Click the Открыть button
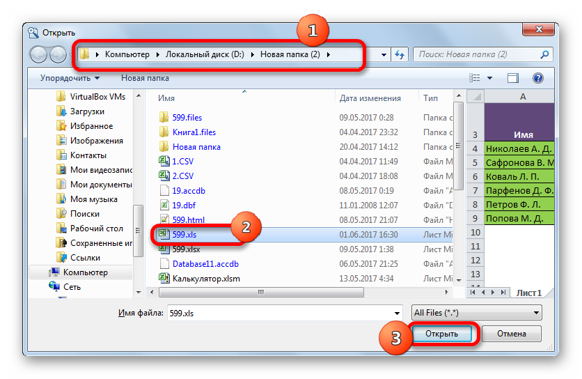This screenshot has height=379, width=582. [x=441, y=334]
